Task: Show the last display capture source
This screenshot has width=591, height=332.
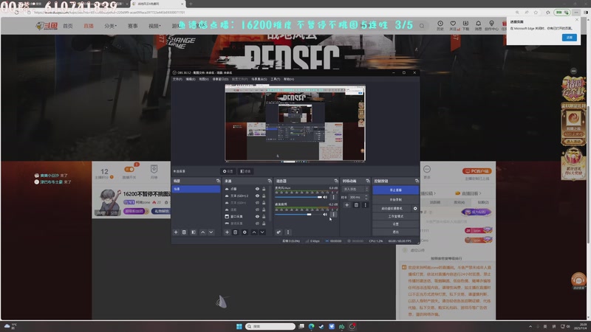Action: click(x=257, y=224)
